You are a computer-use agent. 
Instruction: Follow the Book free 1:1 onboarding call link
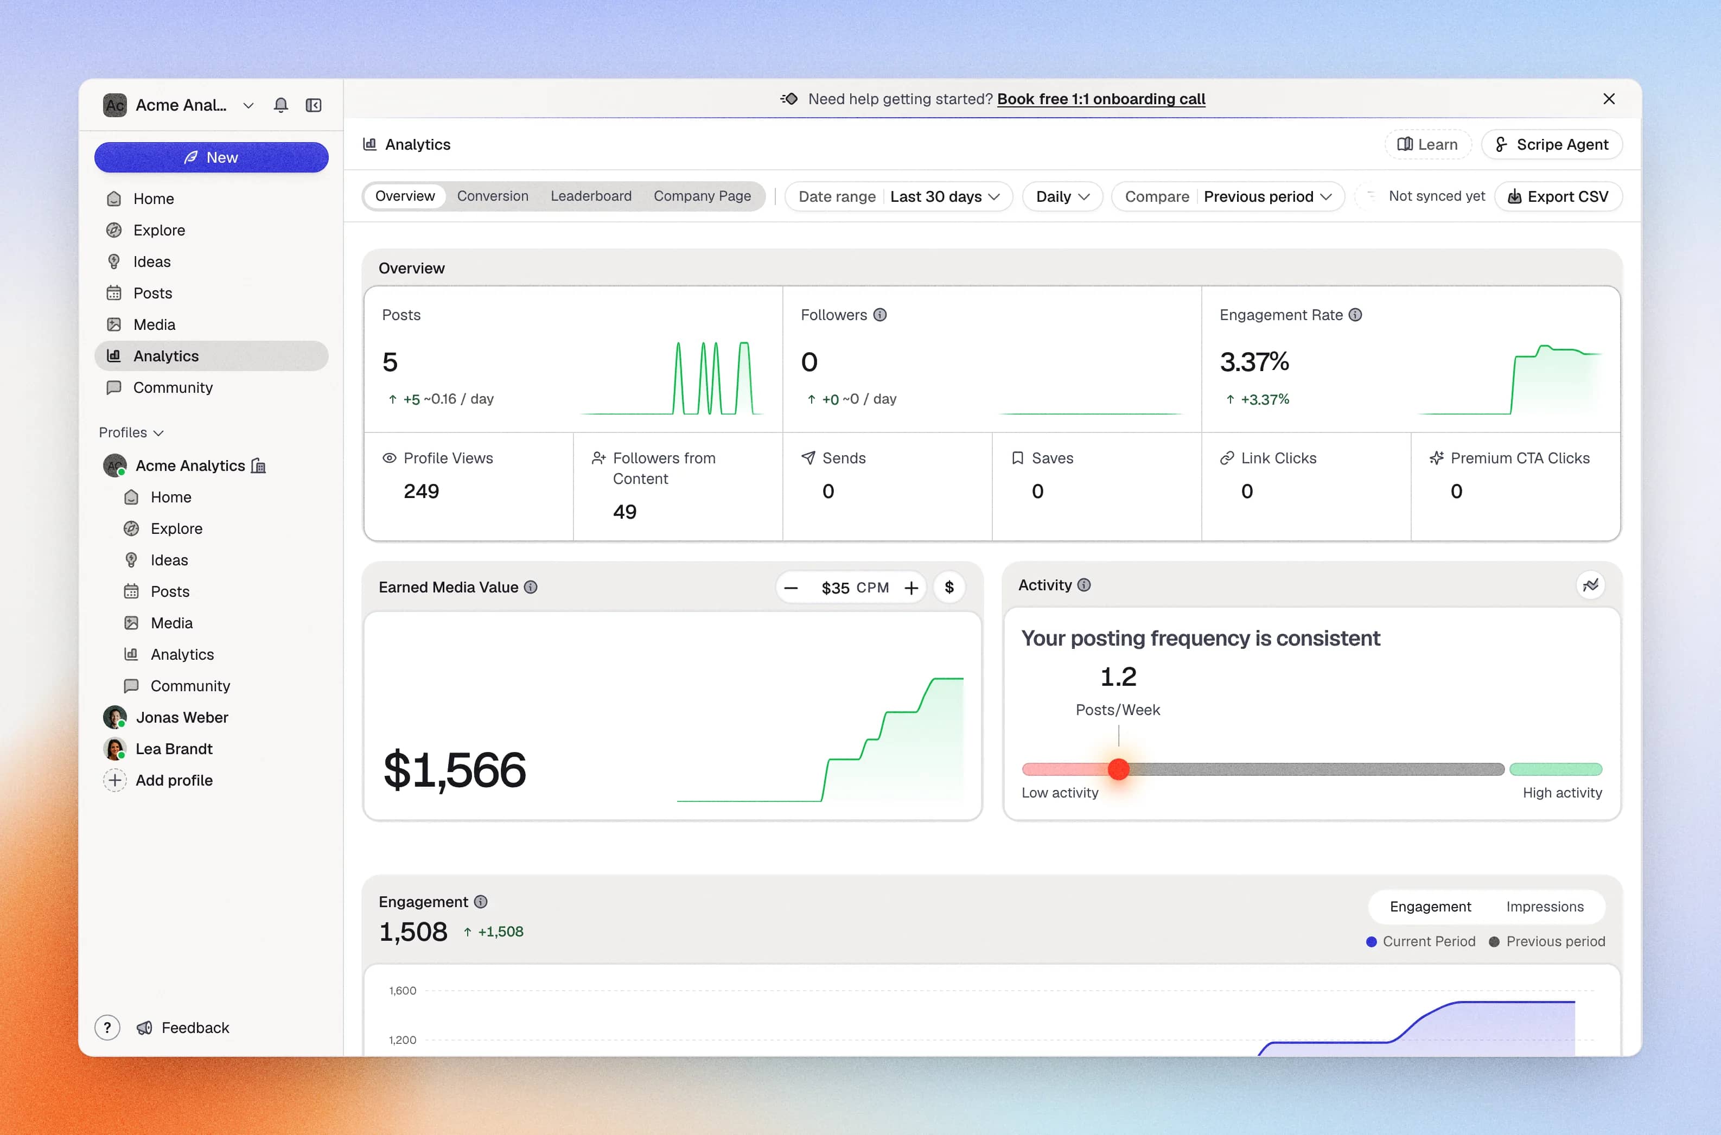(x=1101, y=98)
